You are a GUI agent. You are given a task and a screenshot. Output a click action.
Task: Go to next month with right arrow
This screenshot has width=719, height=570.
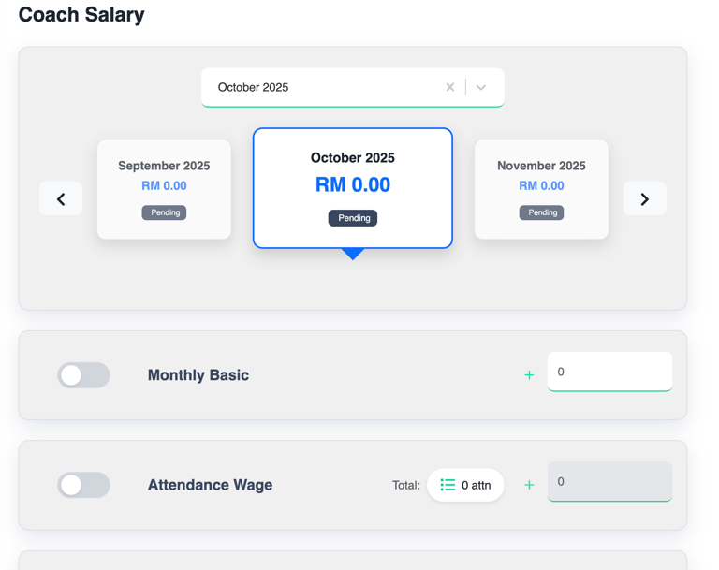click(x=644, y=198)
